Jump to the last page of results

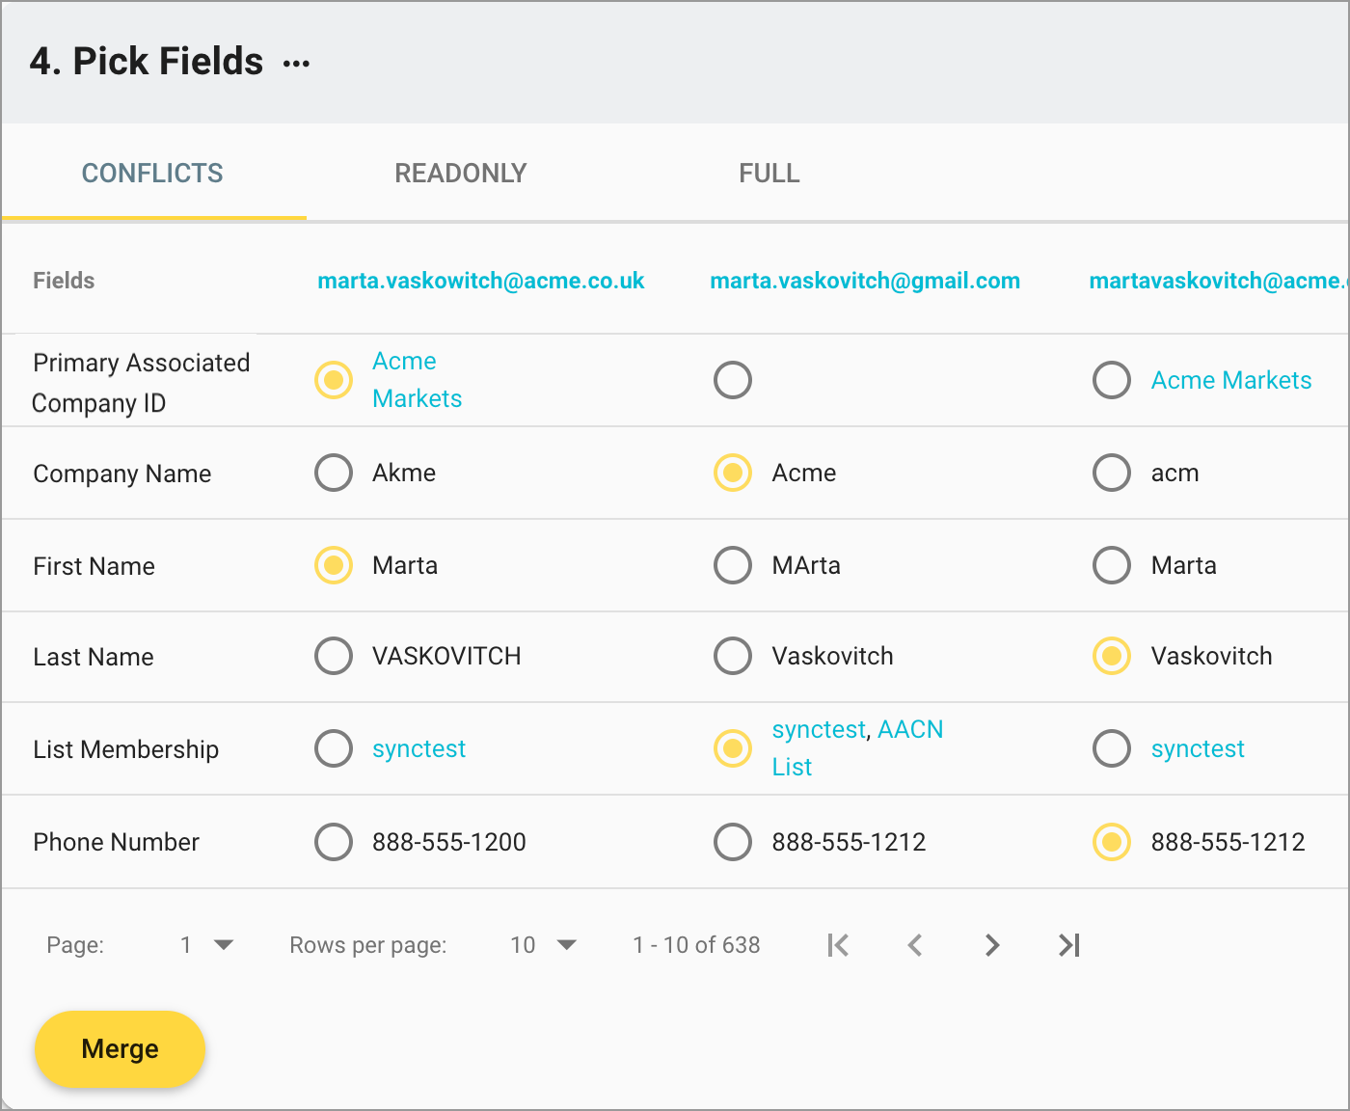coord(1069,945)
